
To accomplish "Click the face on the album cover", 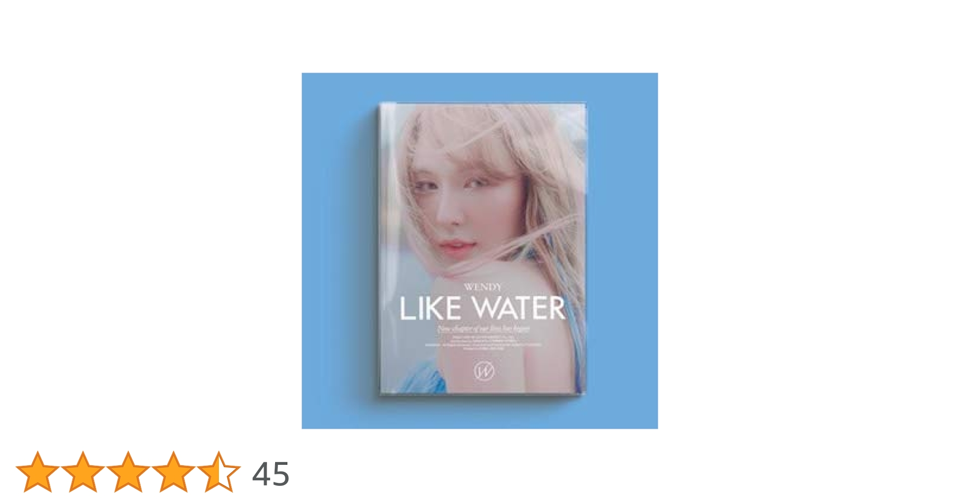I will click(x=453, y=201).
